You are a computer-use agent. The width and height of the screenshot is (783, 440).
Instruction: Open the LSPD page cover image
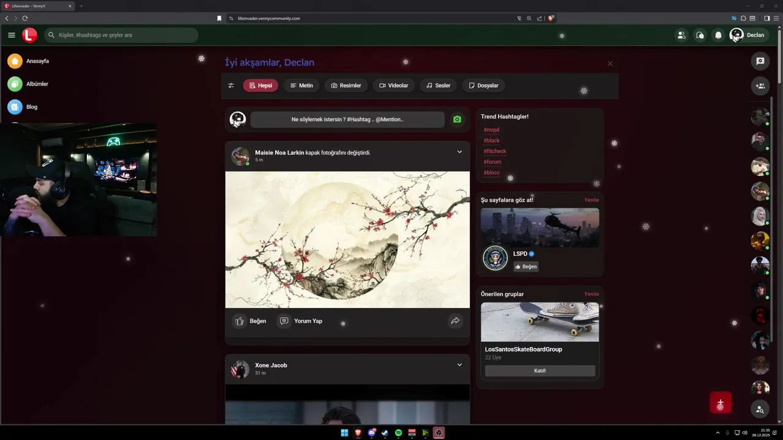(x=540, y=227)
